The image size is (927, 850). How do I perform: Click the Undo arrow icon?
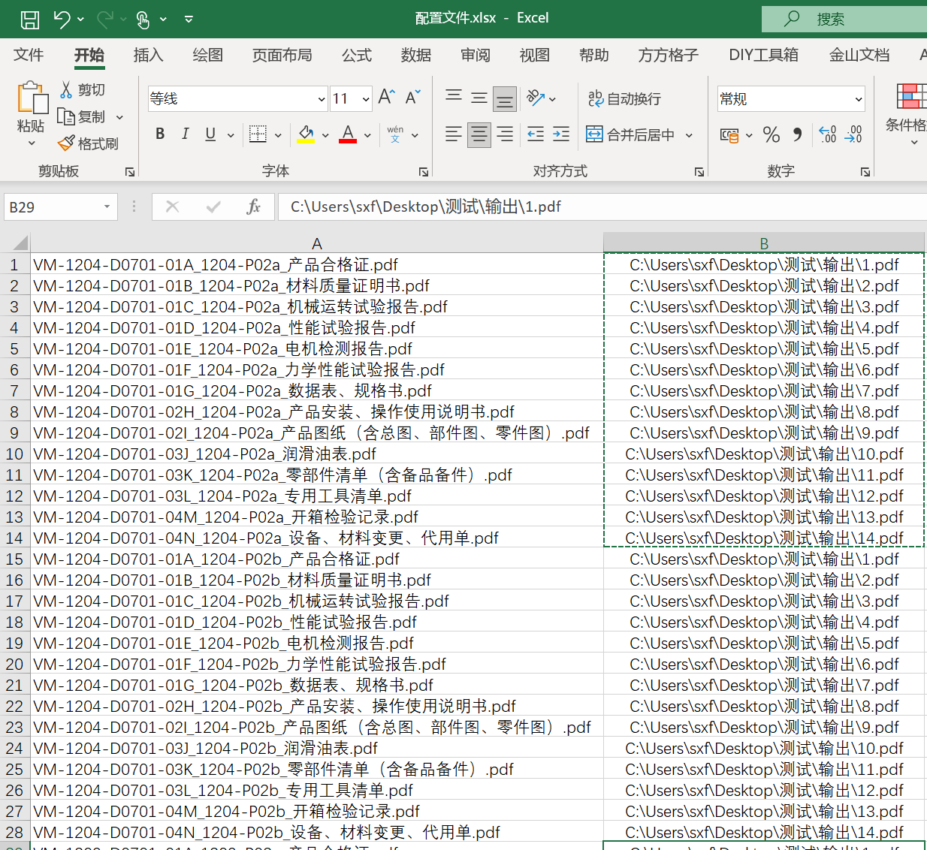point(62,20)
